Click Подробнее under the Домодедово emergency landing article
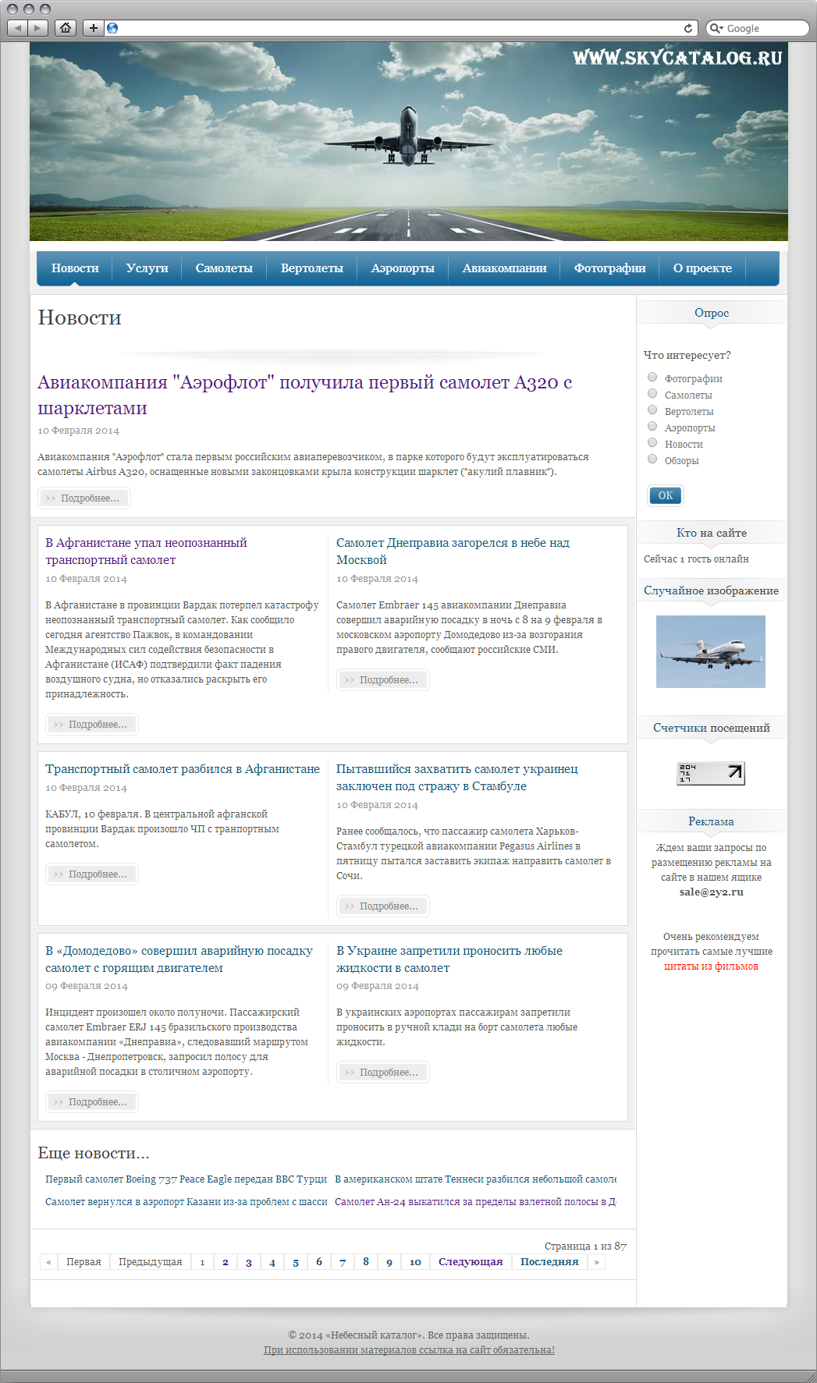This screenshot has height=1383, width=817. (x=92, y=1101)
